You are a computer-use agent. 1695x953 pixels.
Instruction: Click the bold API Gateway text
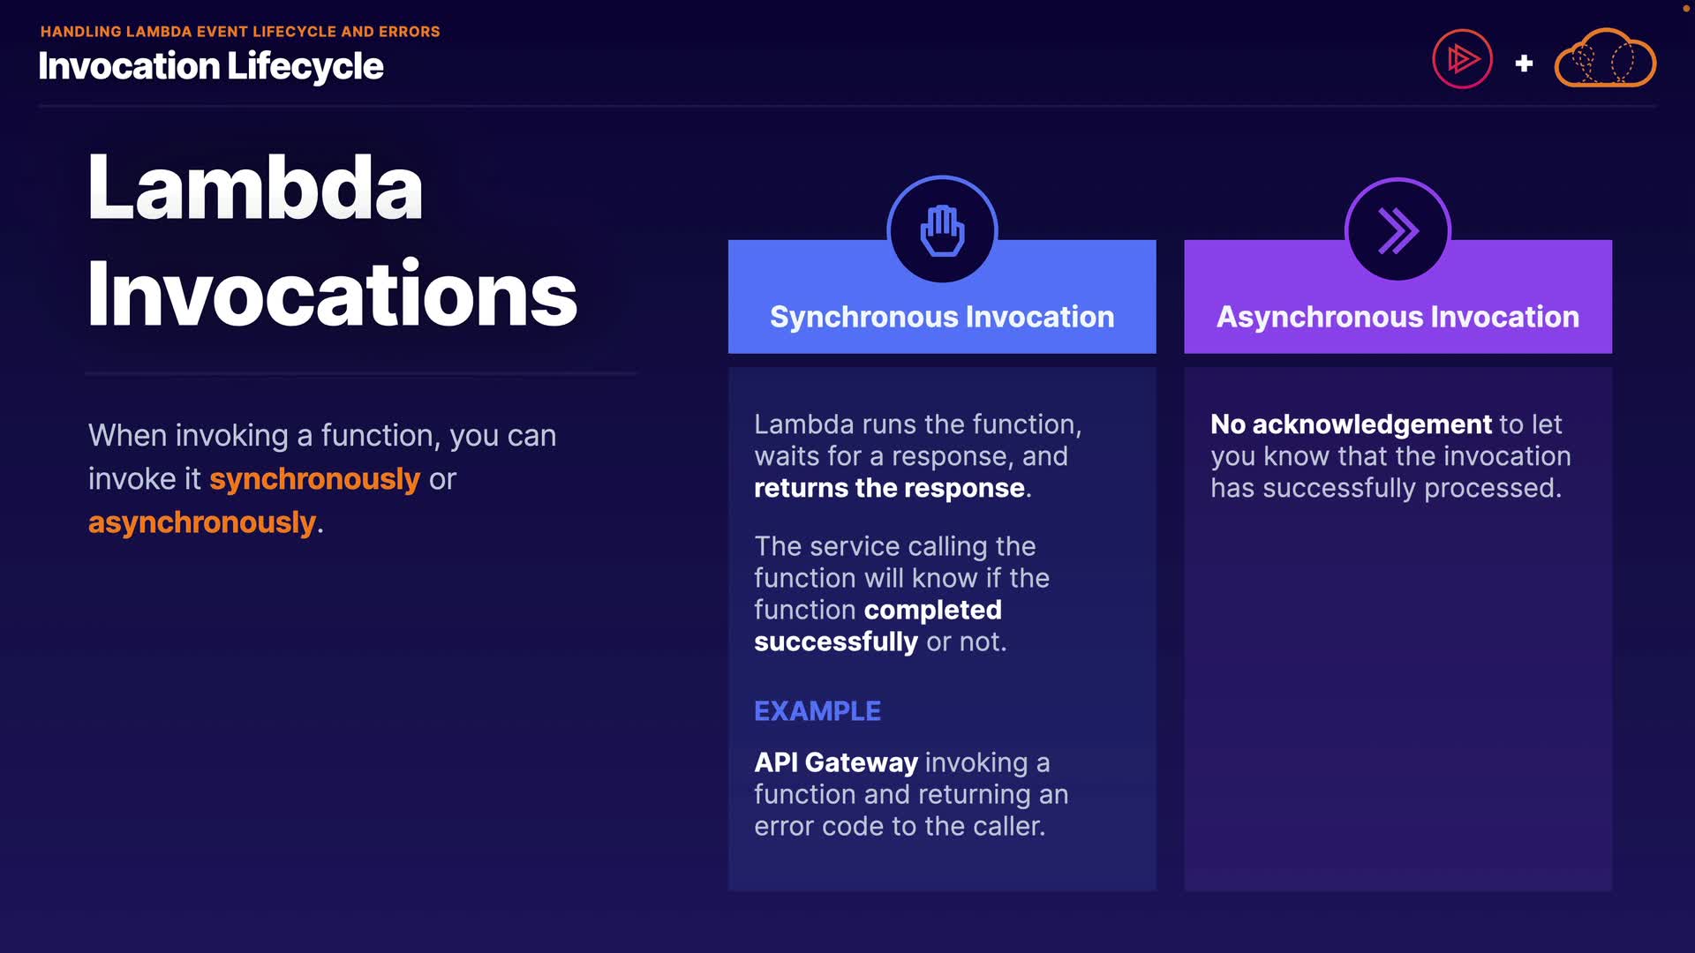click(x=835, y=762)
